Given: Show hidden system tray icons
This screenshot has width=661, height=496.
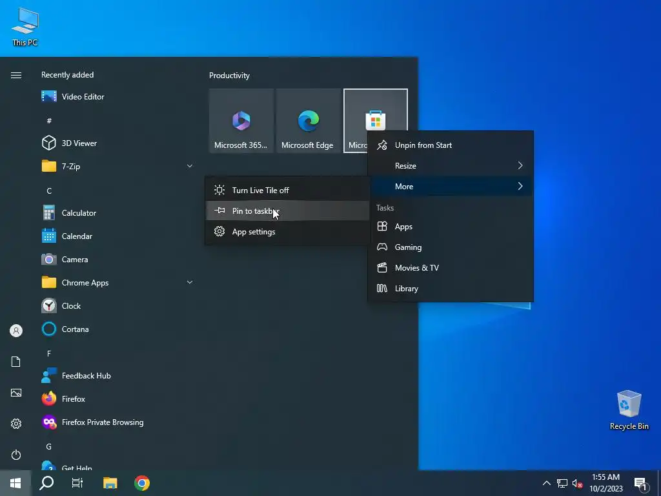Looking at the screenshot, I should point(546,483).
